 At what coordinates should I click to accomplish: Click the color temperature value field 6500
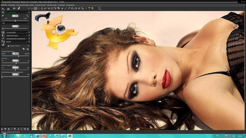pos(15,53)
